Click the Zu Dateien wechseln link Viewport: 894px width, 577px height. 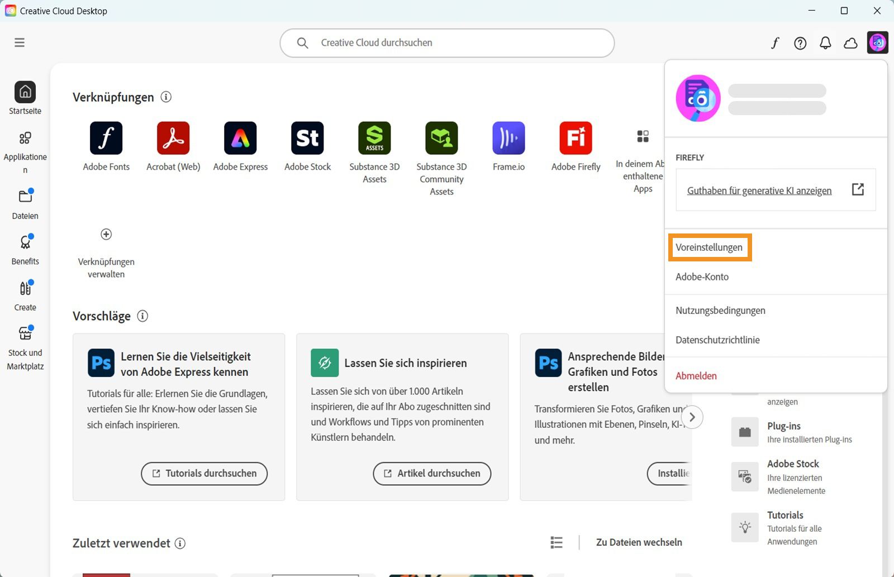[639, 542]
